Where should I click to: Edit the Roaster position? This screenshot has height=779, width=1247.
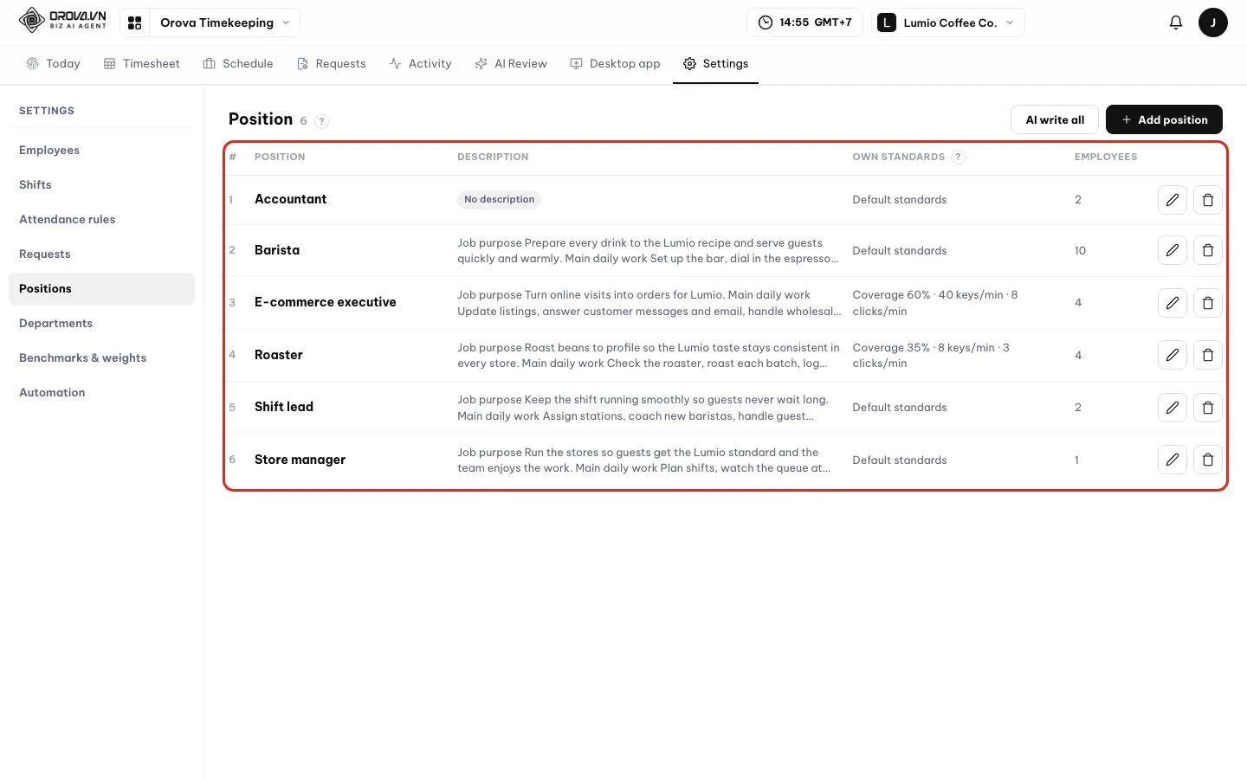point(1172,355)
